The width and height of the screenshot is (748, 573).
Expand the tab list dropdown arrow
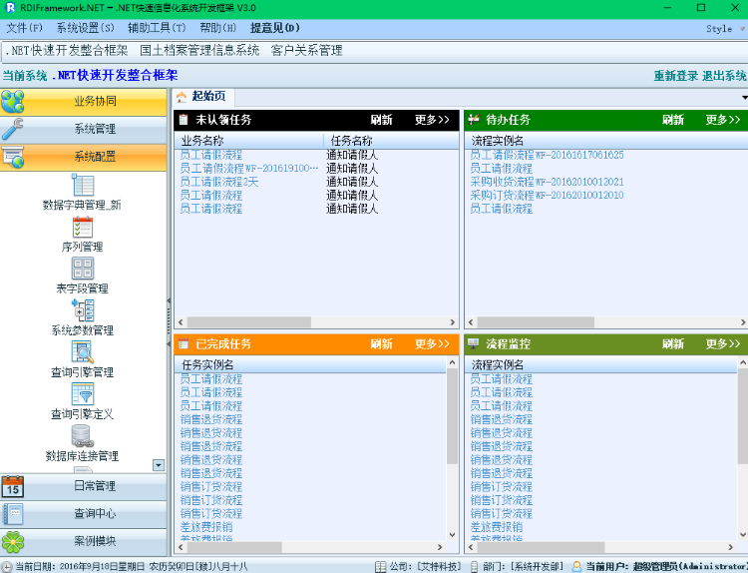744,98
